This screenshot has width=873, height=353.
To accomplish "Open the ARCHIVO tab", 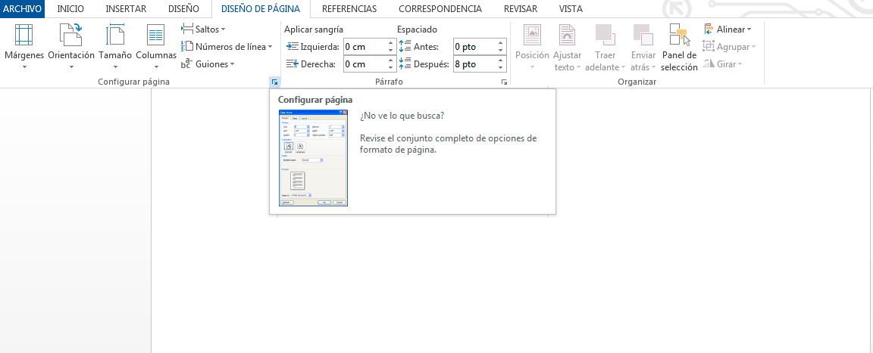I will pos(22,9).
